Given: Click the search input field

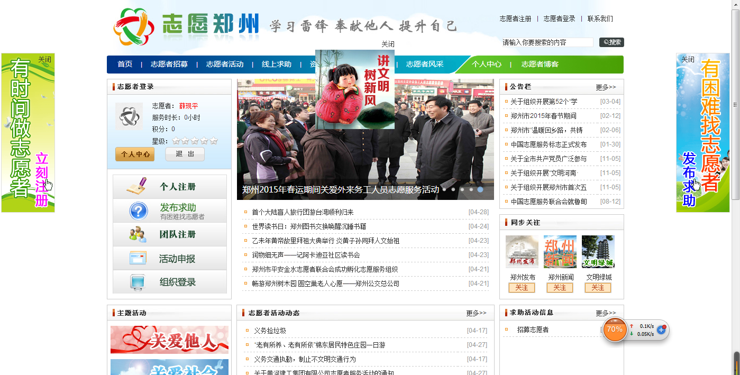Looking at the screenshot, I should coord(547,42).
